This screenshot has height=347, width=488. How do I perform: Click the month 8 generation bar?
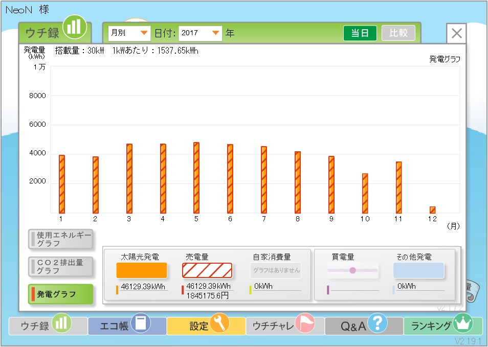coord(298,182)
